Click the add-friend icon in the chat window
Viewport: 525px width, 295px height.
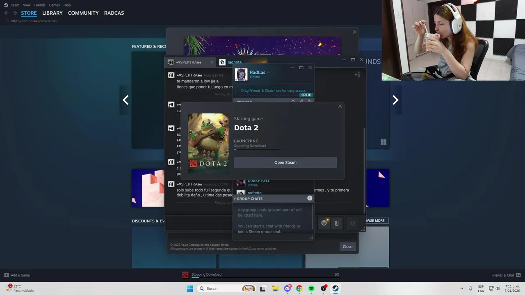358,75
